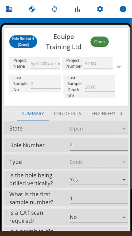Open the ENGINEER'S tab
Viewport: 132px width, 236px height.
(103, 114)
